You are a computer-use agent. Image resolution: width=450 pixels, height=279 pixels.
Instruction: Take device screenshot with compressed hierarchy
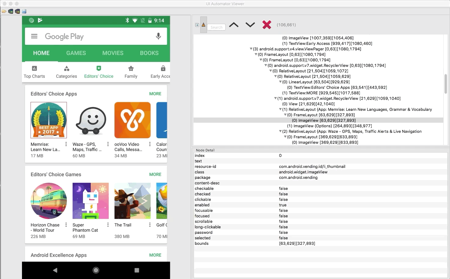pyautogui.click(x=17, y=11)
